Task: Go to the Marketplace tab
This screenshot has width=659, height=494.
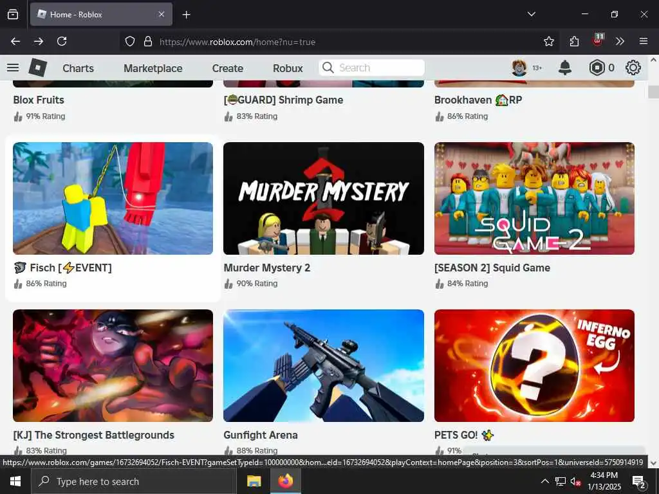Action: [x=153, y=68]
